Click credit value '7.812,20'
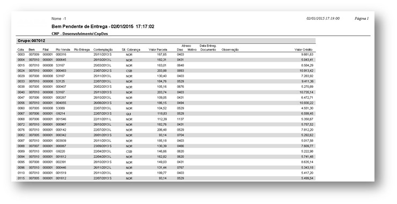The image size is (397, 204). pos(307,130)
